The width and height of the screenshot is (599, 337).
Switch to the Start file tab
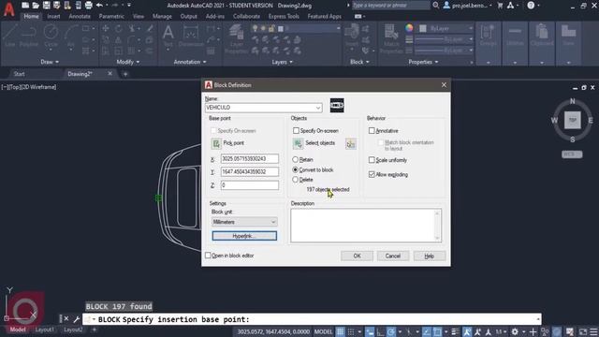(x=19, y=74)
